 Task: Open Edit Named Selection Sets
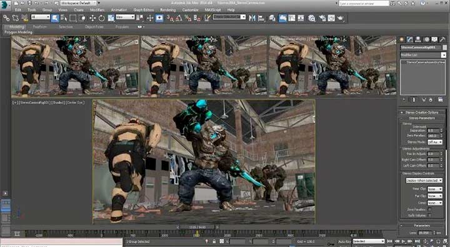(x=207, y=18)
